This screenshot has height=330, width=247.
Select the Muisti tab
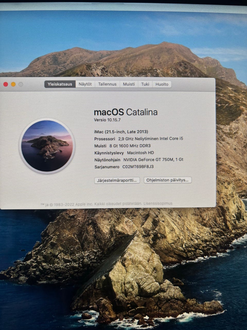[129, 84]
